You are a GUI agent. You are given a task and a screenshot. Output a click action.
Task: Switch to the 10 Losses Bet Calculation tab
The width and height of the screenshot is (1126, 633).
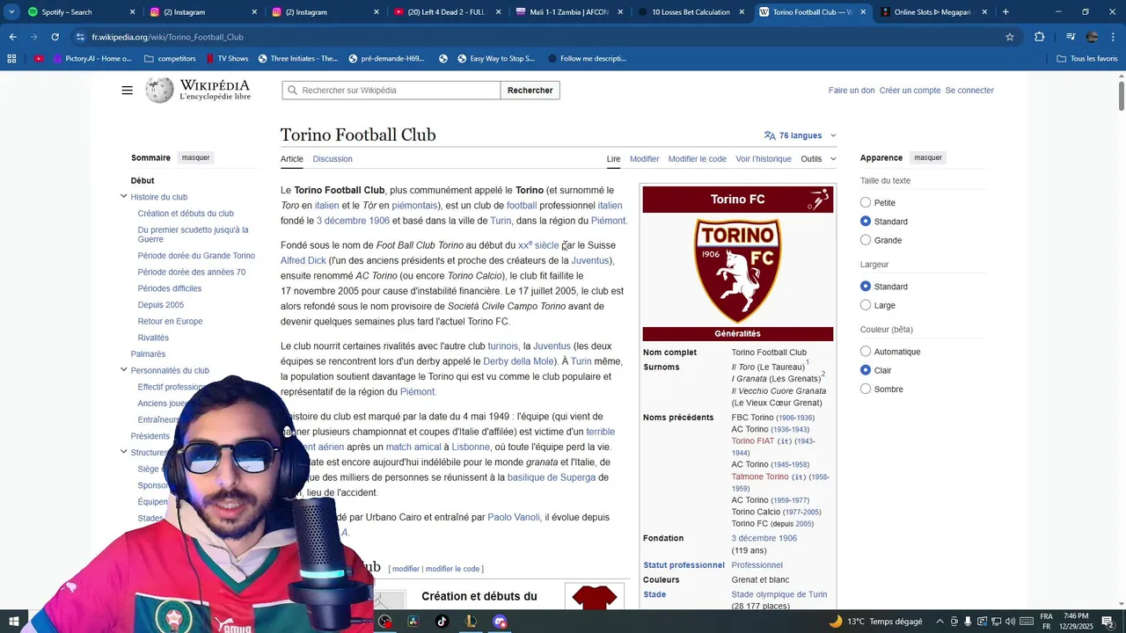pos(691,12)
